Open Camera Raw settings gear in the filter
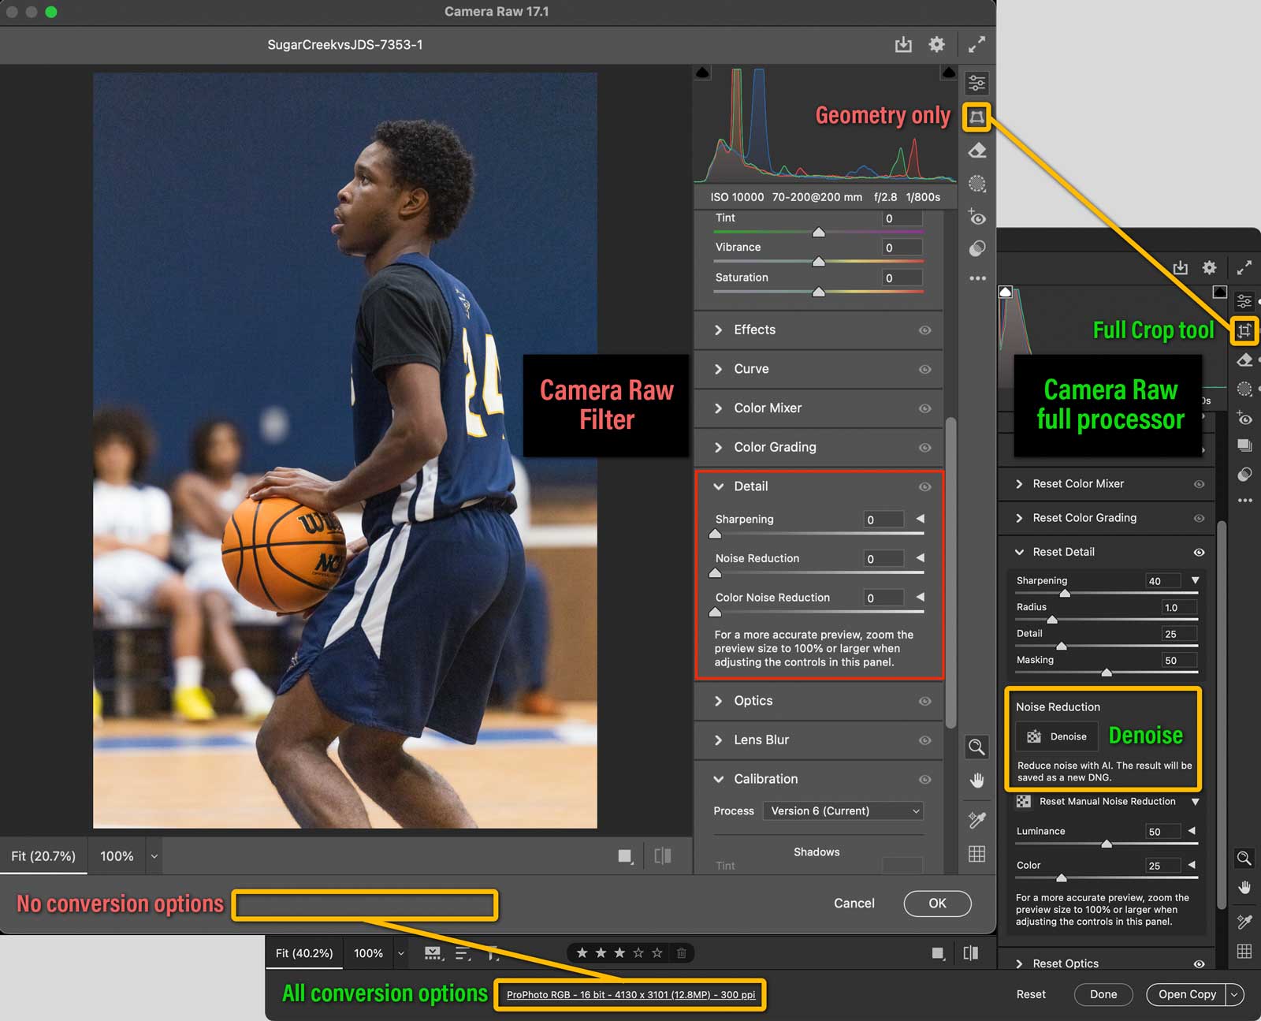The width and height of the screenshot is (1261, 1021). coord(936,45)
